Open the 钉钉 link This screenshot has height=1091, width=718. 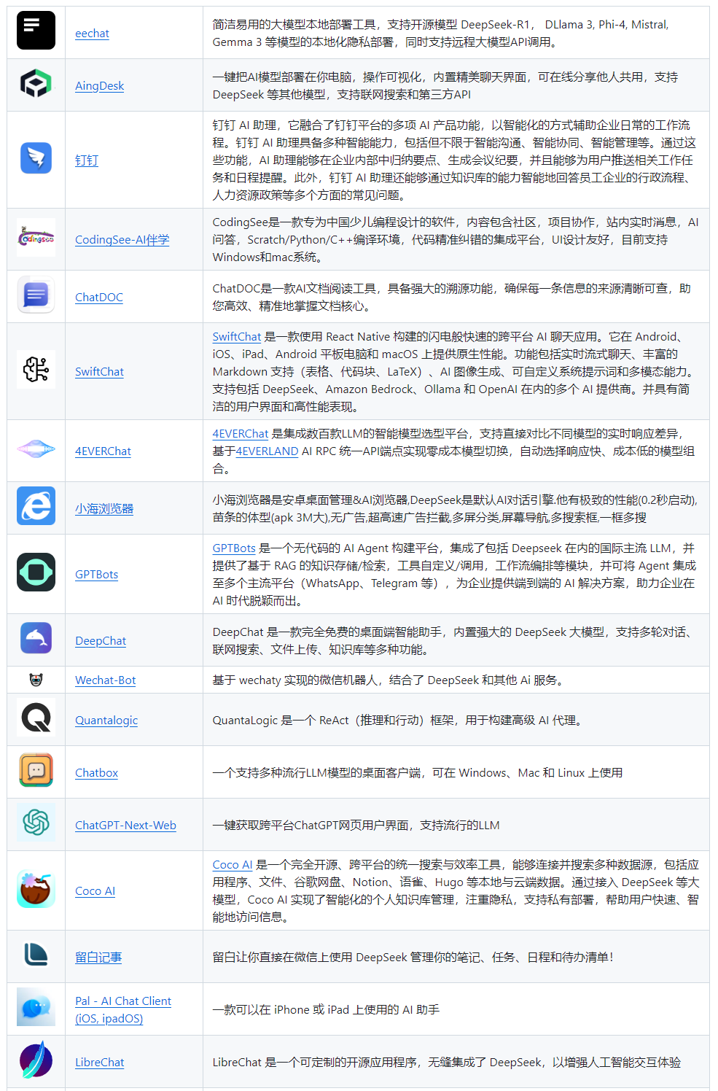[x=87, y=160]
